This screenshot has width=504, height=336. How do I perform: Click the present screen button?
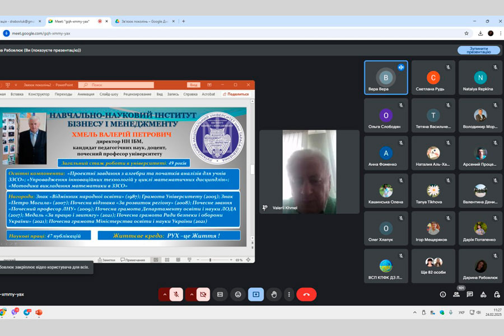[x=256, y=294]
